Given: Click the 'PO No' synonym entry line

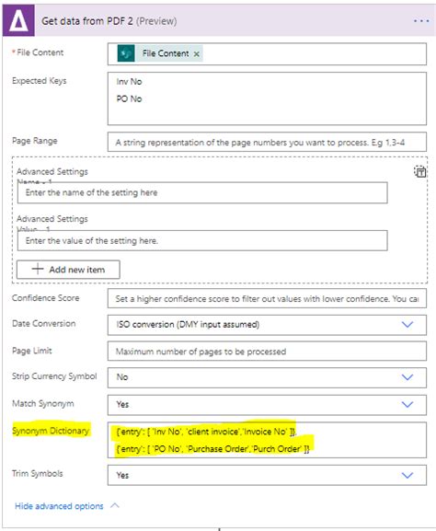Looking at the screenshot, I should click(212, 449).
